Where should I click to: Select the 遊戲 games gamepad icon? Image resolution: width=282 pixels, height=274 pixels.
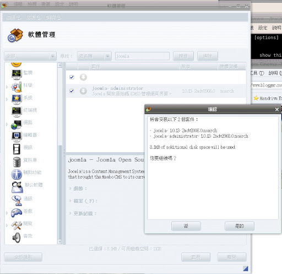[17, 213]
